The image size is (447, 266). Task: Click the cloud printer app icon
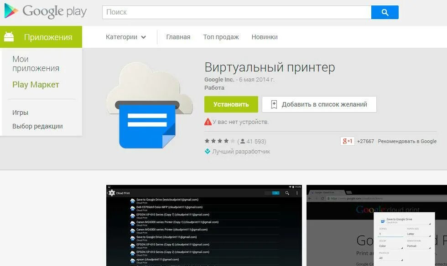pyautogui.click(x=150, y=106)
